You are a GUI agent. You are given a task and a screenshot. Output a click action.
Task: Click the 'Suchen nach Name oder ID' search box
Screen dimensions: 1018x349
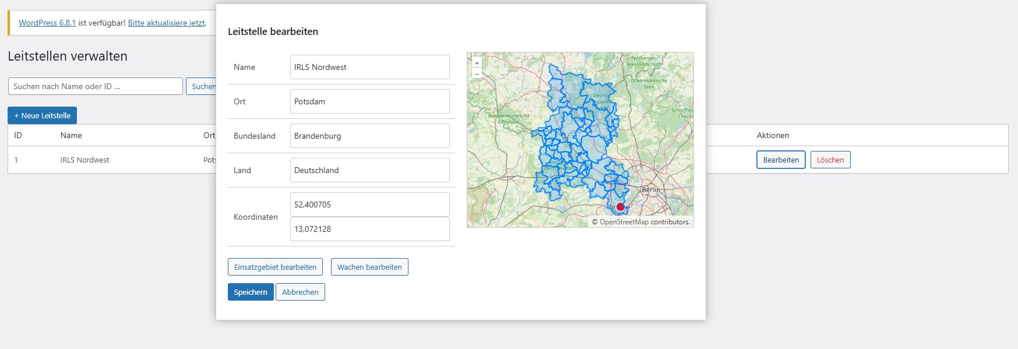click(x=96, y=86)
